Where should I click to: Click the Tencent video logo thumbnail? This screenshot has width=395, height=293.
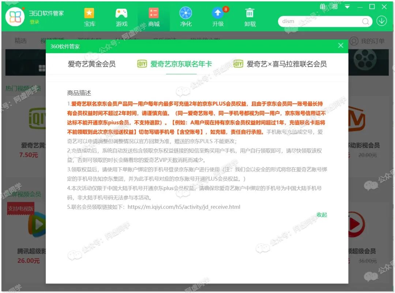click(37, 225)
